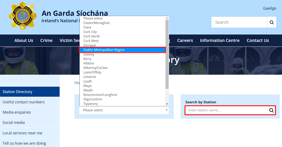282x147 pixels.
Task: Open Station Directory sidebar link
Action: click(x=30, y=92)
